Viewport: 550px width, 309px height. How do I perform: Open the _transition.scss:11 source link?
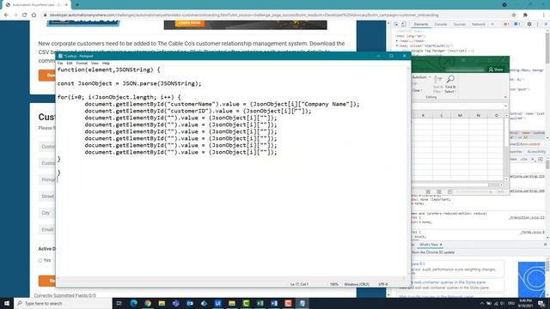point(527,217)
